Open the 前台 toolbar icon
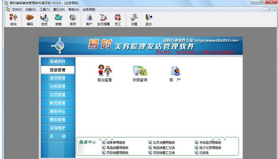278x159 pixels. pyautogui.click(x=13, y=20)
